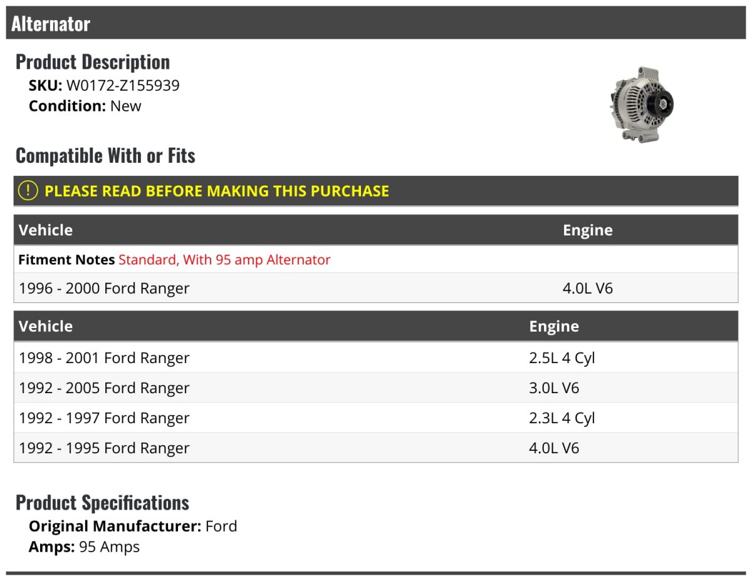Select the 1996 - 2000 Ford Ranger row

tap(104, 288)
